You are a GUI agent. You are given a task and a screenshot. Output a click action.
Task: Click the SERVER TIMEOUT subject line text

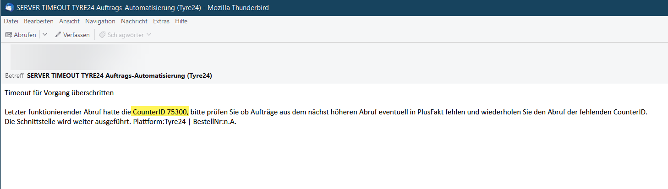pos(120,76)
